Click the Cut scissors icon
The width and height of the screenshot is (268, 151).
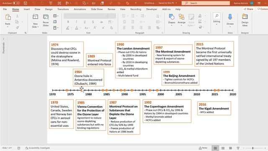tap(17, 16)
